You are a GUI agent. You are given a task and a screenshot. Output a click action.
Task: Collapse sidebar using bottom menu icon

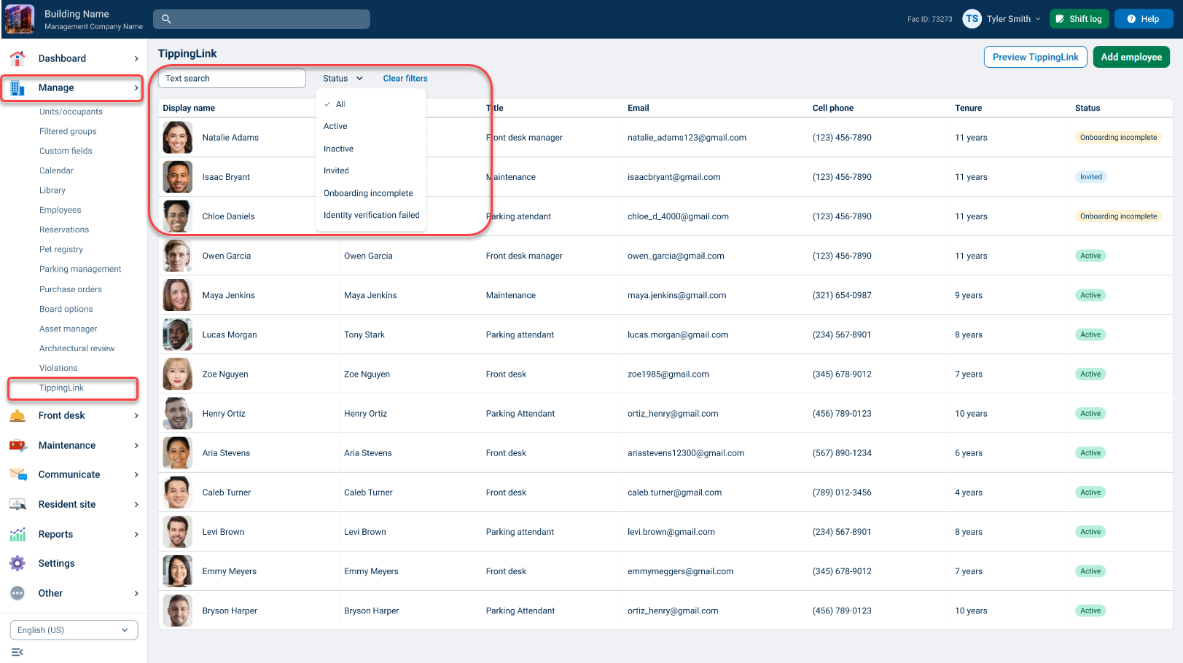click(17, 652)
